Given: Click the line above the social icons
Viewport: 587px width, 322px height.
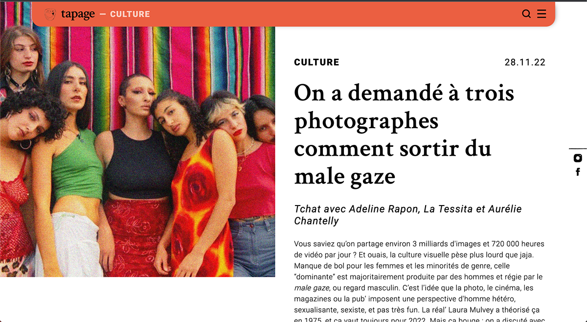Looking at the screenshot, I should tap(578, 148).
